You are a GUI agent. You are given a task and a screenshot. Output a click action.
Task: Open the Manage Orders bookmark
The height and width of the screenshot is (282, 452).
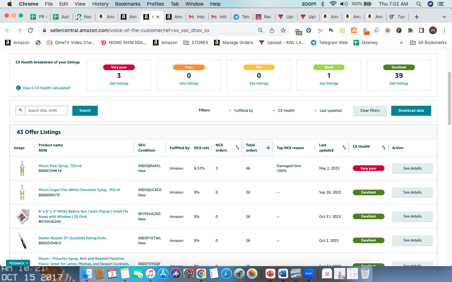pyautogui.click(x=233, y=43)
